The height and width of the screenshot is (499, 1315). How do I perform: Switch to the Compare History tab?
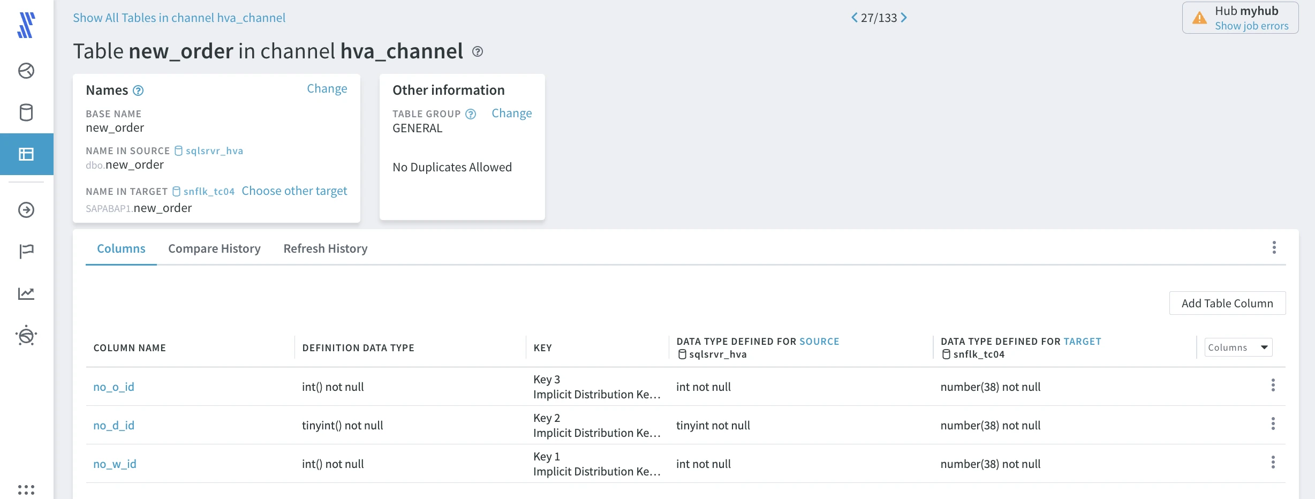point(214,248)
